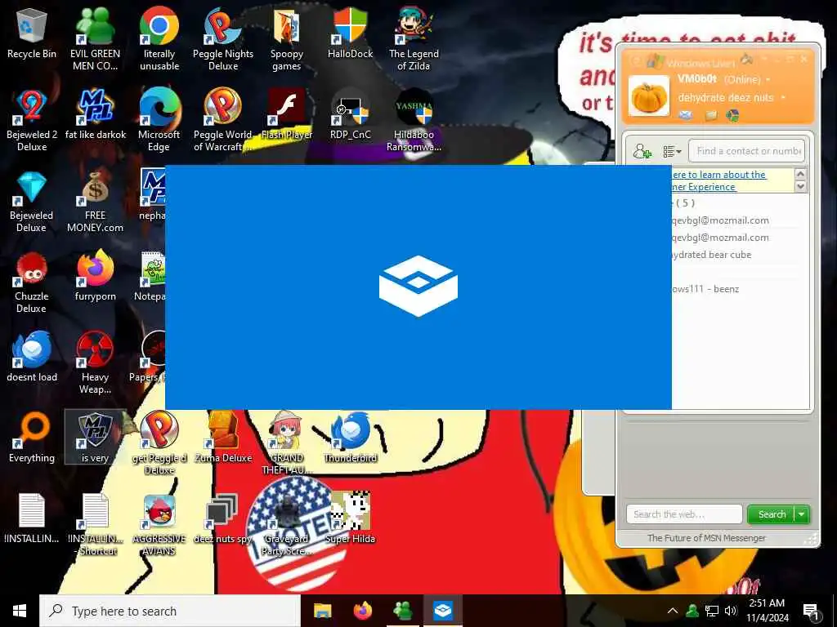Click the scroll up arrow in Messenger banner
The image size is (837, 627).
800,175
